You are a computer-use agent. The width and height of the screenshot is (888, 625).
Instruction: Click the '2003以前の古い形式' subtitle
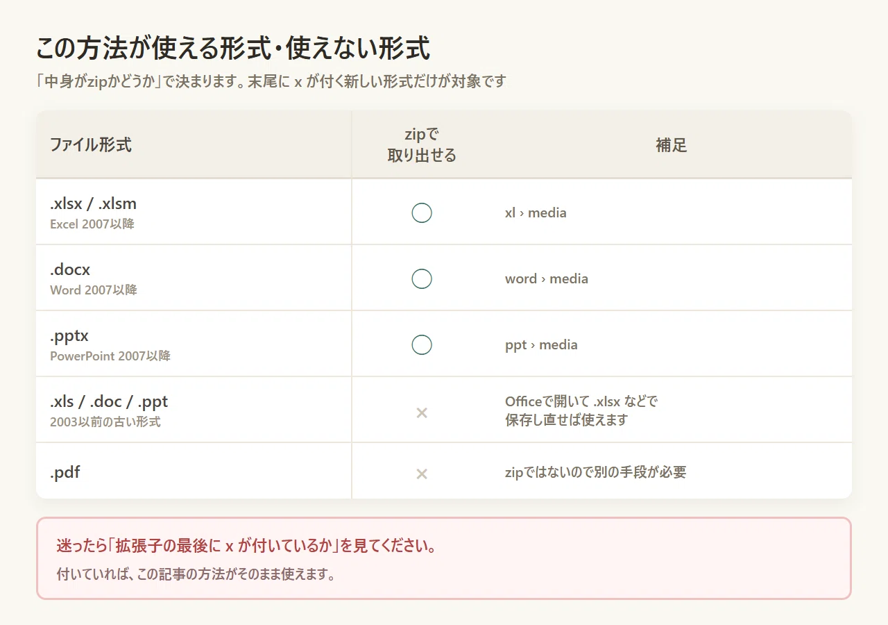[105, 422]
